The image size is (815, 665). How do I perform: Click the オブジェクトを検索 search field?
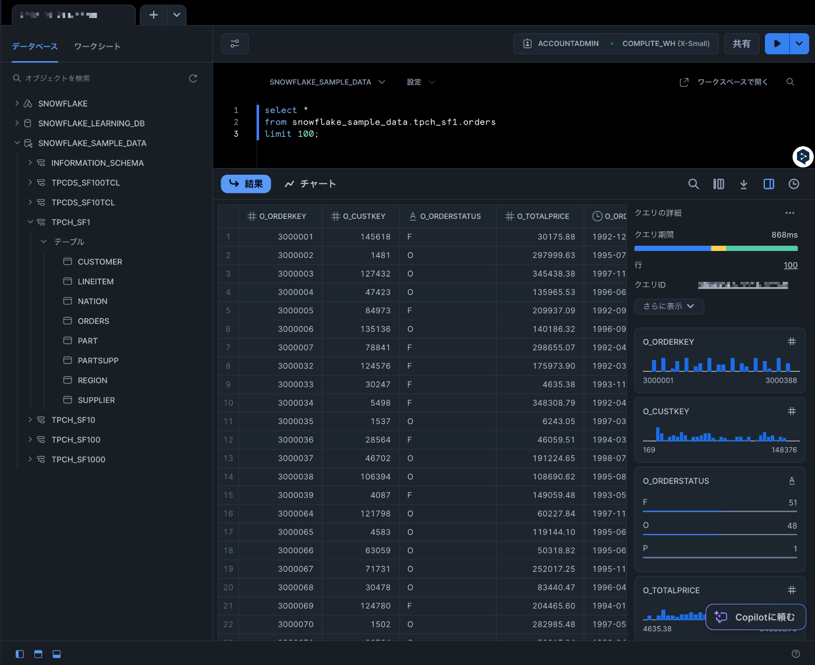[99, 78]
